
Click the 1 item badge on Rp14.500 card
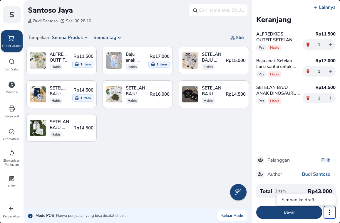click(x=83, y=98)
